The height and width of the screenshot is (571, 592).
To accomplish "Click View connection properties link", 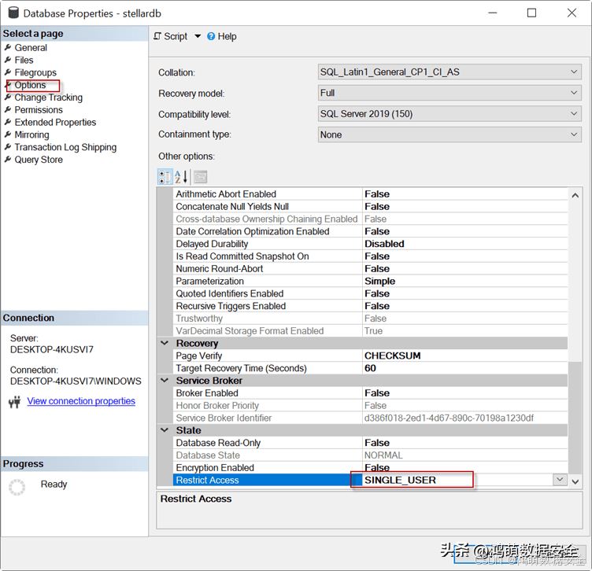I will [81, 401].
